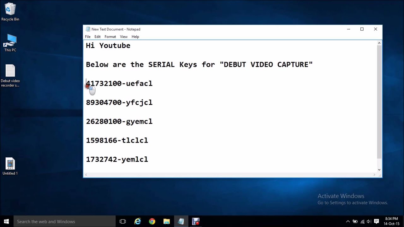Open the Edit menu in Notepad
Image resolution: width=404 pixels, height=227 pixels.
[98, 37]
